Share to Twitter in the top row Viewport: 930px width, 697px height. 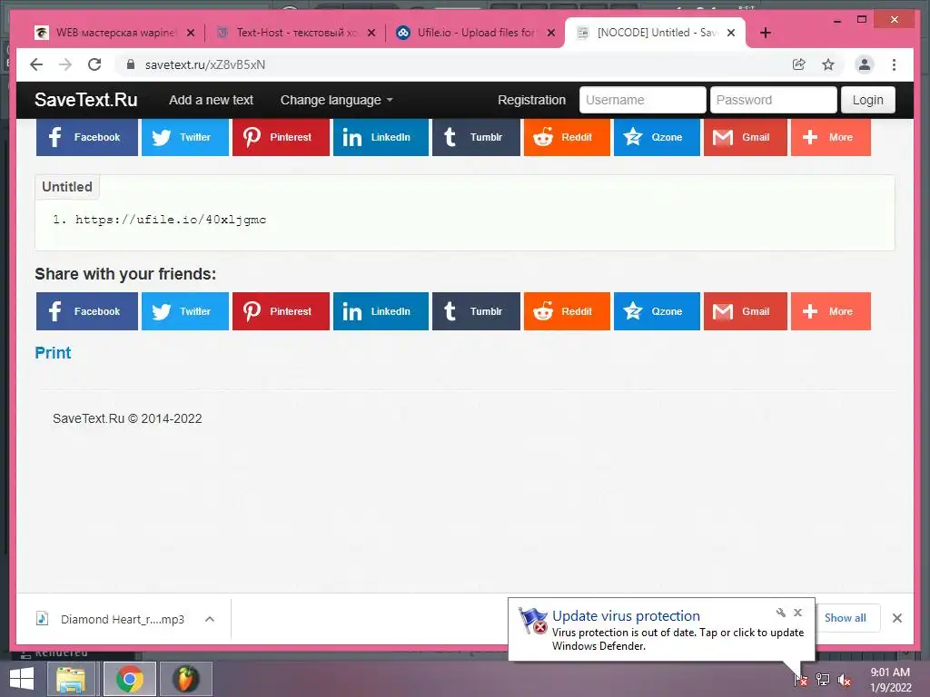(x=185, y=137)
